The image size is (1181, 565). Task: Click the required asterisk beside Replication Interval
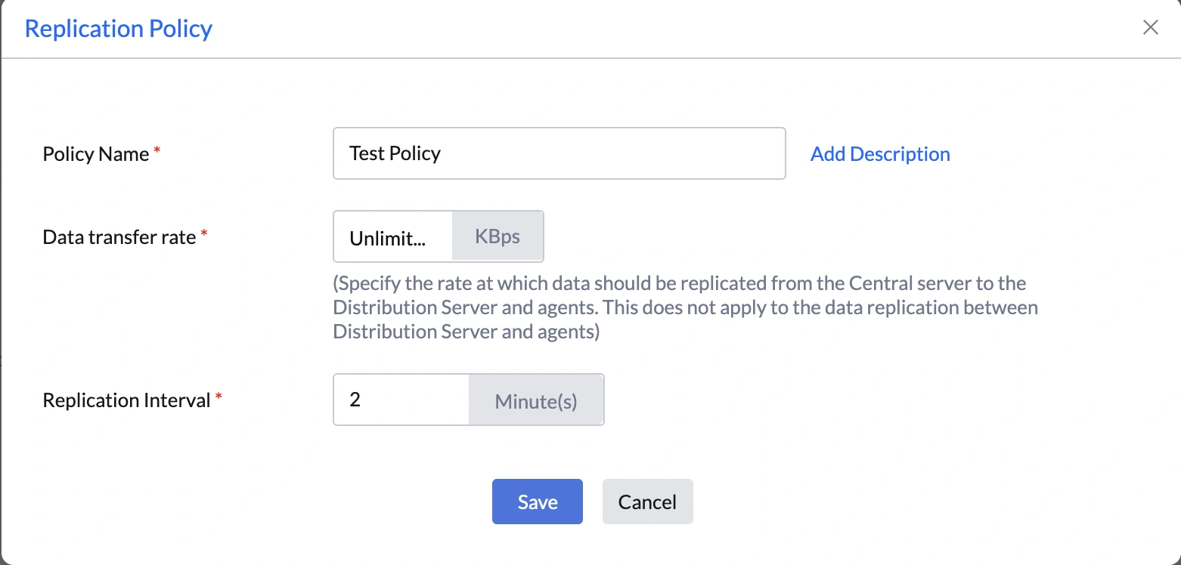pos(219,394)
